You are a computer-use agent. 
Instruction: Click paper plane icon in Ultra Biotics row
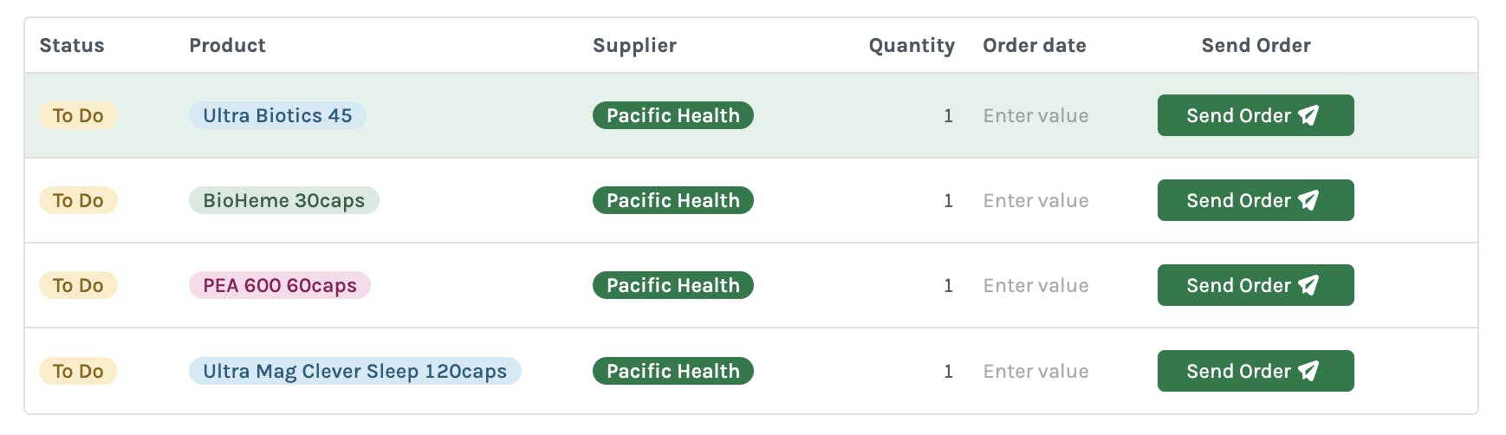tap(1308, 115)
